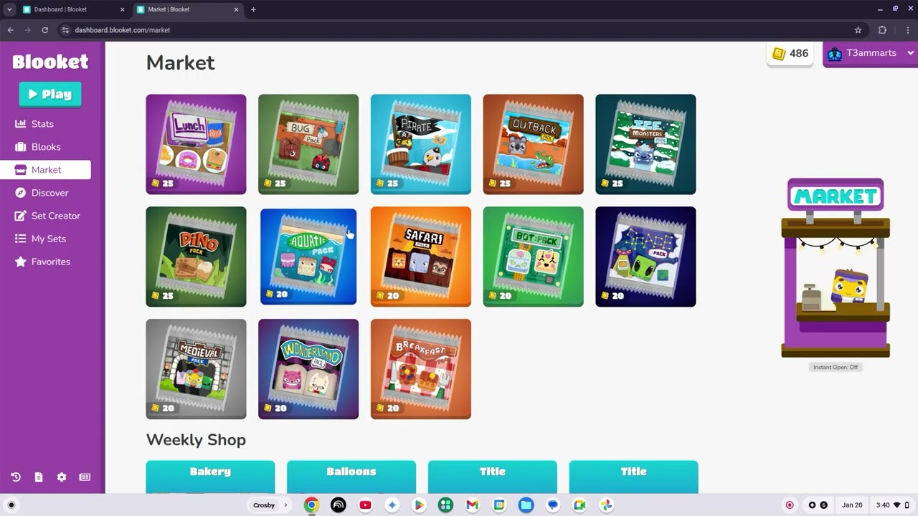The height and width of the screenshot is (516, 918).
Task: Buy the Ice Monsters Pack
Action: coord(645,144)
